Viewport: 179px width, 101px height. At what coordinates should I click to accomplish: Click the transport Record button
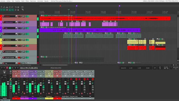pyautogui.click(x=7, y=68)
